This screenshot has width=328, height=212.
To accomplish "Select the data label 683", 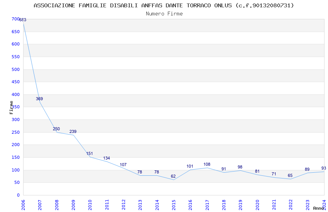I will click(x=23, y=20).
